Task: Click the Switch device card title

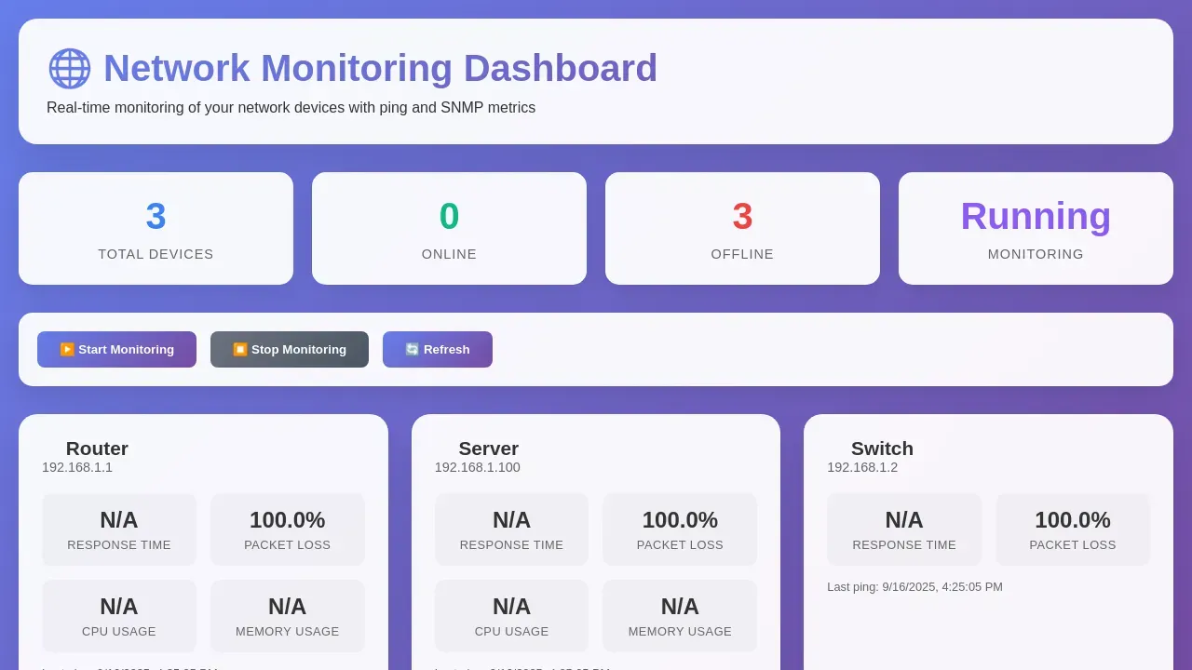Action: [x=881, y=449]
